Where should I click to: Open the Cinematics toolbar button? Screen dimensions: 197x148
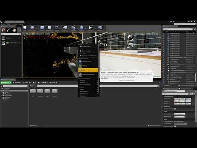[73, 28]
